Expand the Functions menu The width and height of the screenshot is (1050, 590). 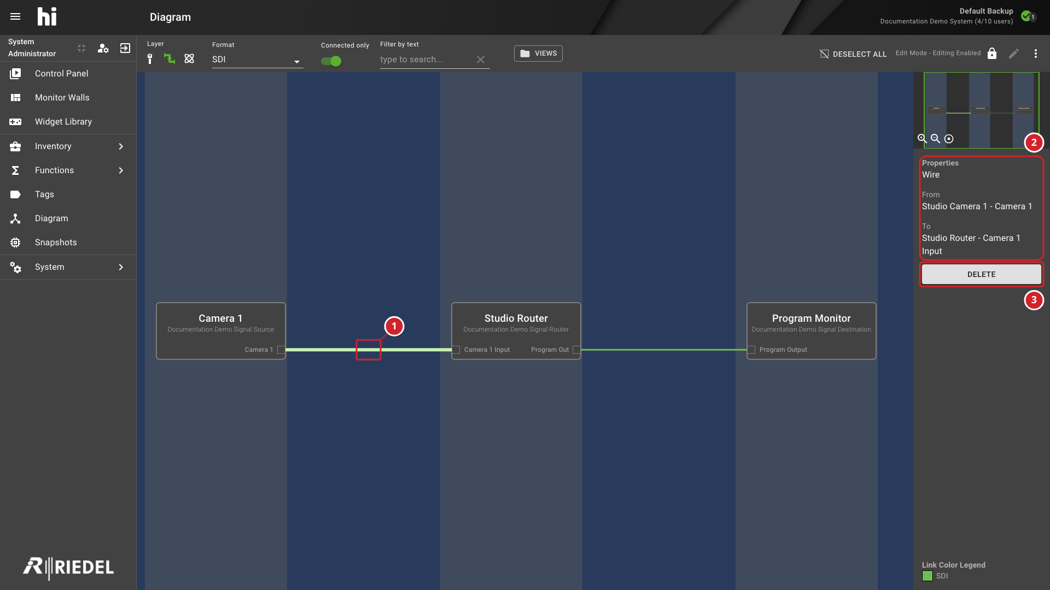[68, 170]
